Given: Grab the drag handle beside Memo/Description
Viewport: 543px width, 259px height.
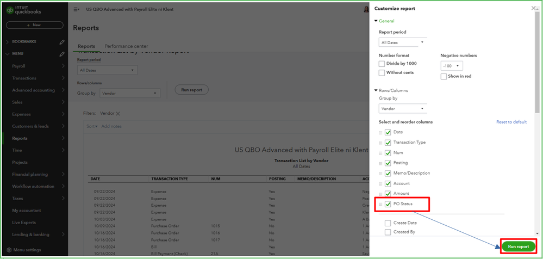Looking at the screenshot, I should tap(380, 174).
